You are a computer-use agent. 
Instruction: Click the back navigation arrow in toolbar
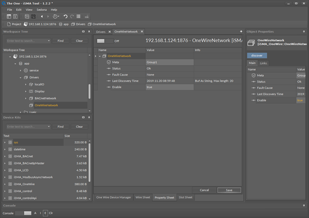[x=42, y=17]
